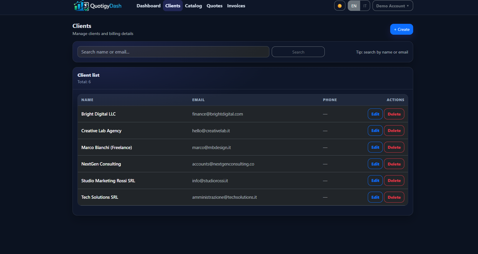Delete the Bright Digital LLC client
Image resolution: width=478 pixels, height=254 pixels.
394,114
